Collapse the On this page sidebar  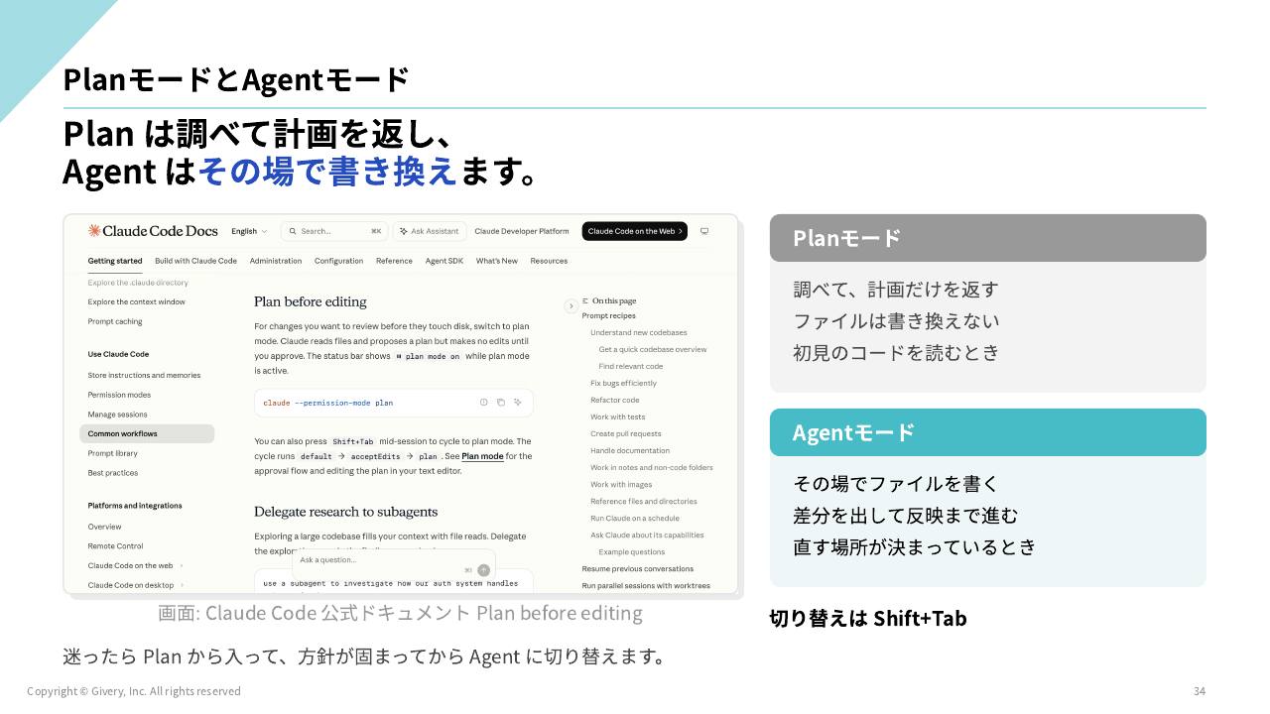[571, 306]
